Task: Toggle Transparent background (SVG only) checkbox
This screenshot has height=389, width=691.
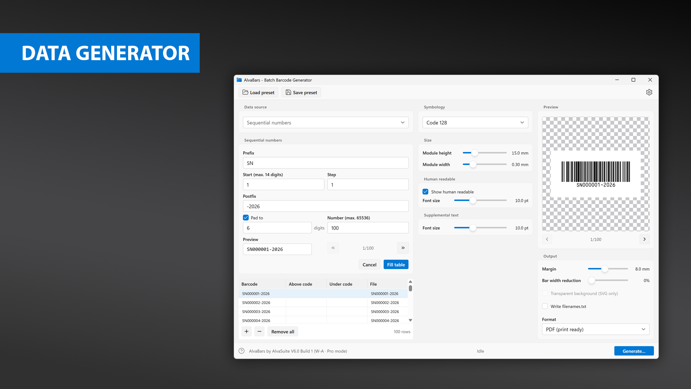Action: [x=545, y=294]
